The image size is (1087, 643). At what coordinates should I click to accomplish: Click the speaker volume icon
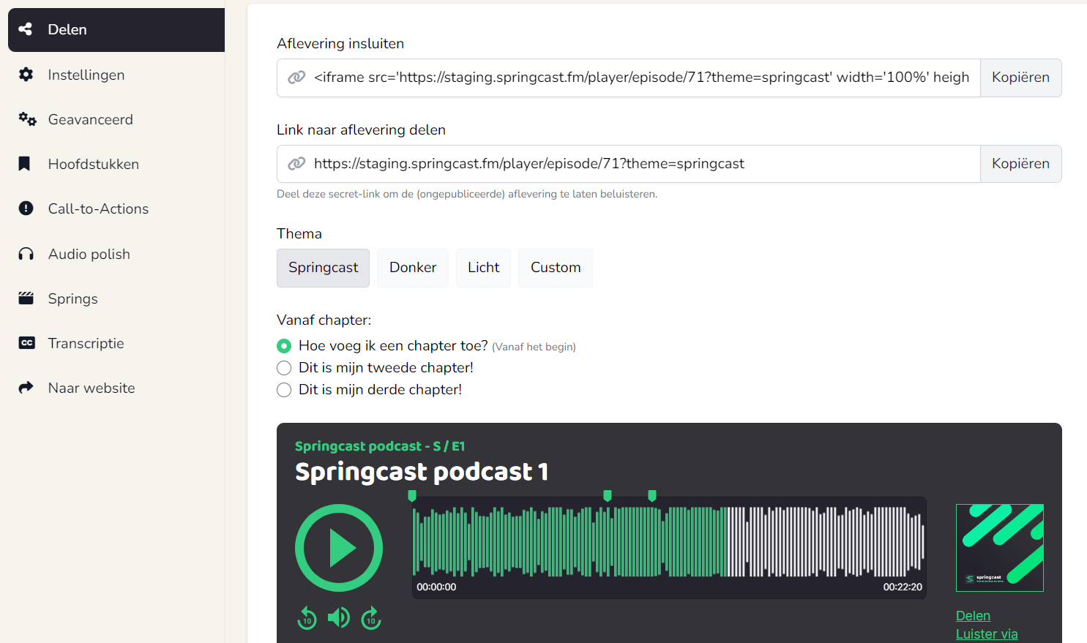pyautogui.click(x=338, y=618)
